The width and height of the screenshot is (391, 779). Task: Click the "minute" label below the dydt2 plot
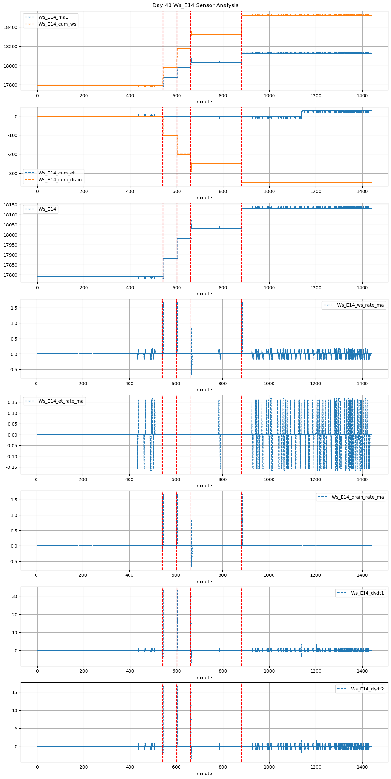[204, 774]
